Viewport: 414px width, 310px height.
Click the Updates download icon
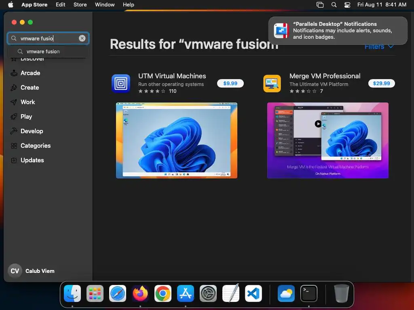click(x=14, y=160)
